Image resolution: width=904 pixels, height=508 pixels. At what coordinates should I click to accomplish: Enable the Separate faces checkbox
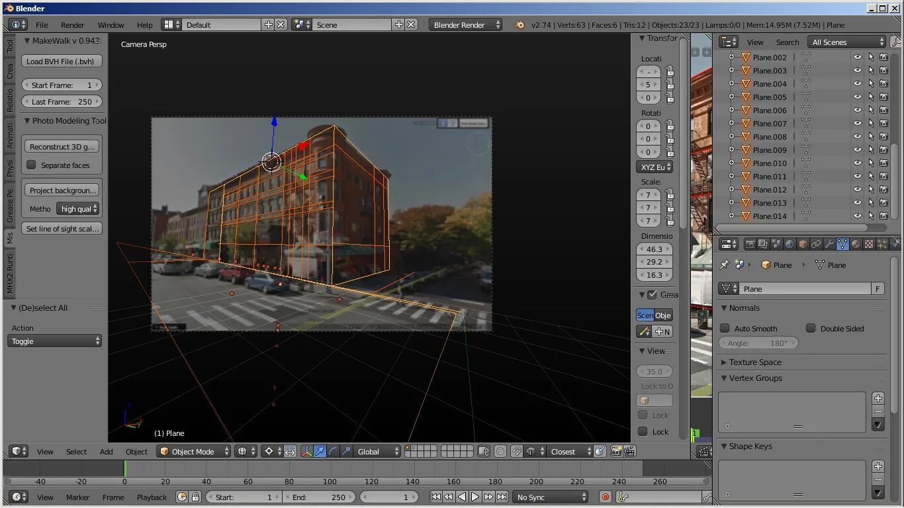pyautogui.click(x=31, y=165)
